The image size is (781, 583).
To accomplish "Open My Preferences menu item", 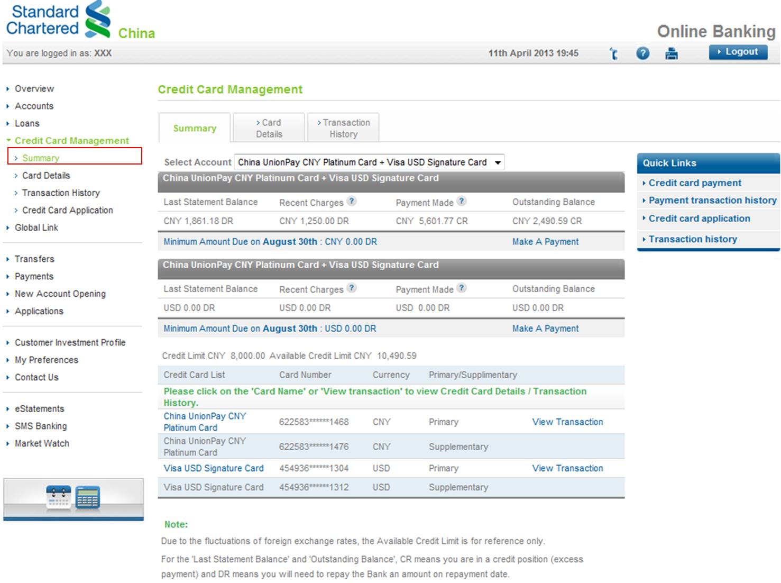I will click(x=47, y=360).
